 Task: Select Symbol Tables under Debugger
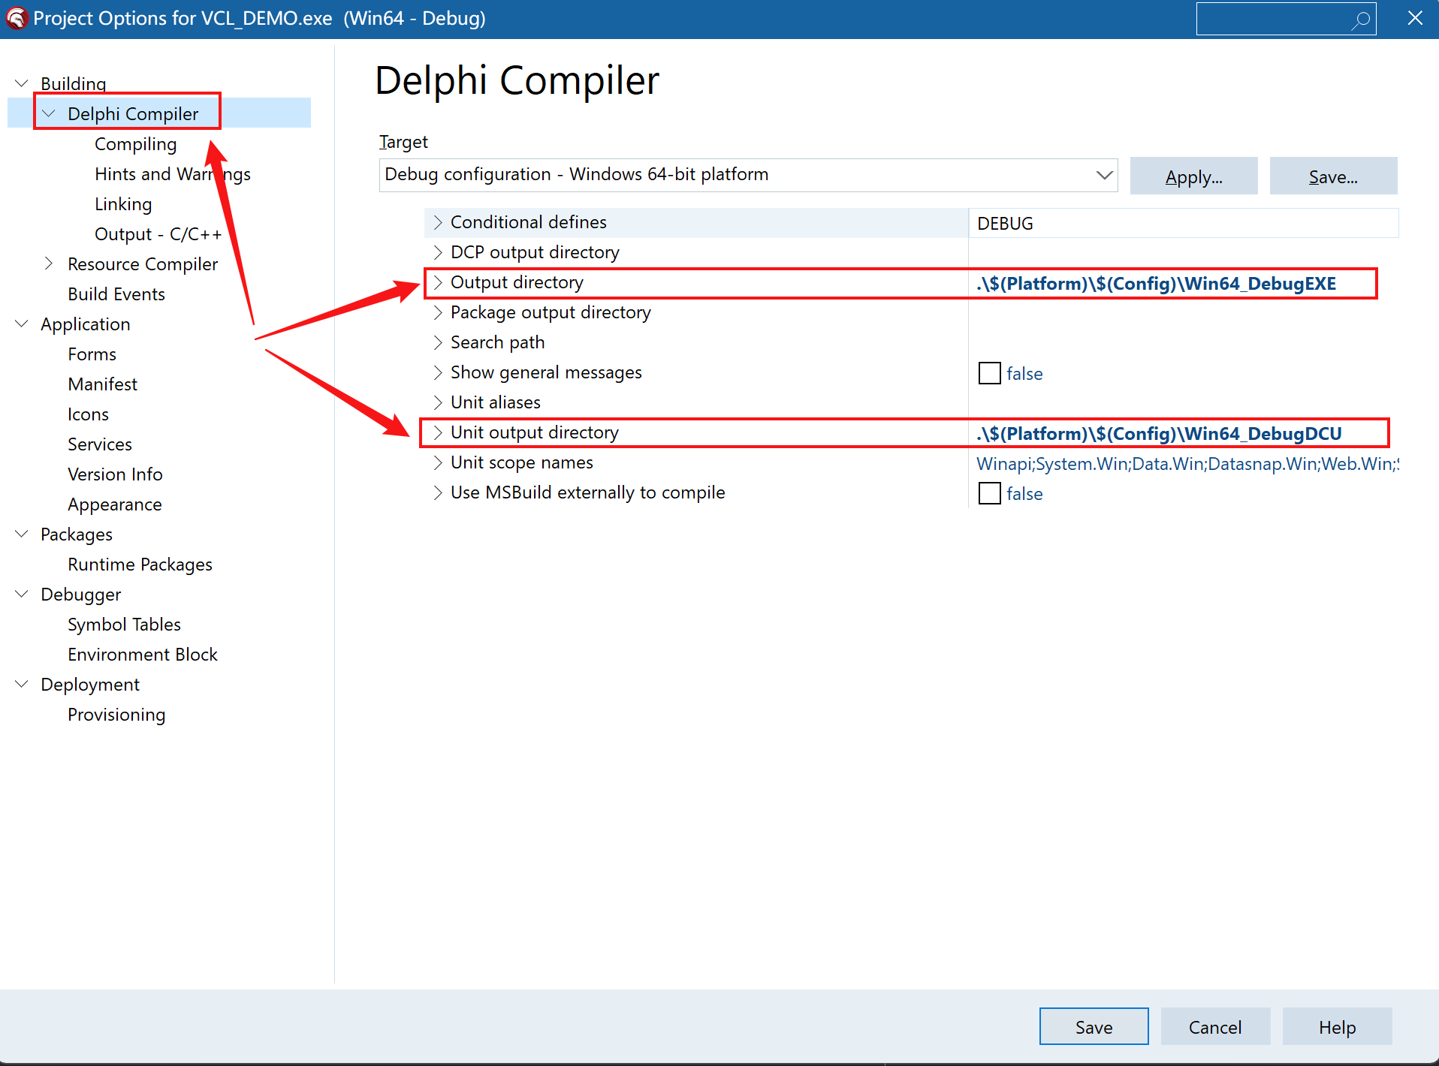pos(124,625)
